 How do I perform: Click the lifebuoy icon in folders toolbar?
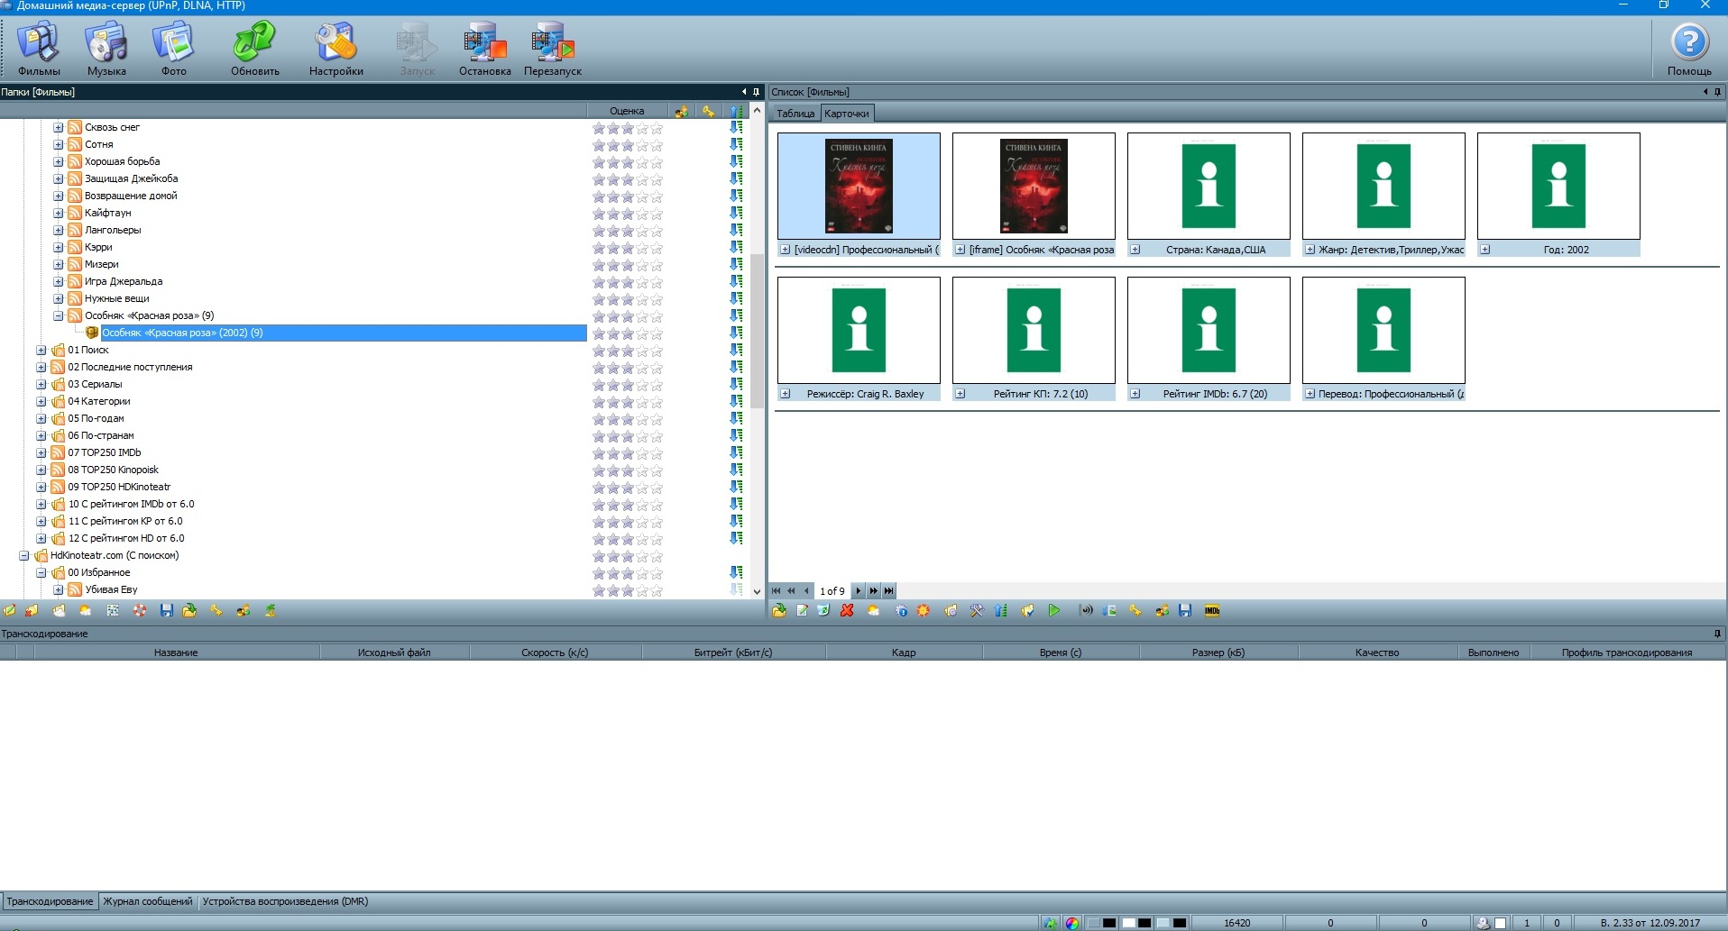(x=140, y=611)
